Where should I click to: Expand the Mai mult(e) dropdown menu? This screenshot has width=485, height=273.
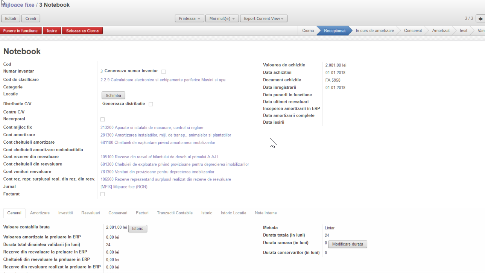tap(222, 18)
